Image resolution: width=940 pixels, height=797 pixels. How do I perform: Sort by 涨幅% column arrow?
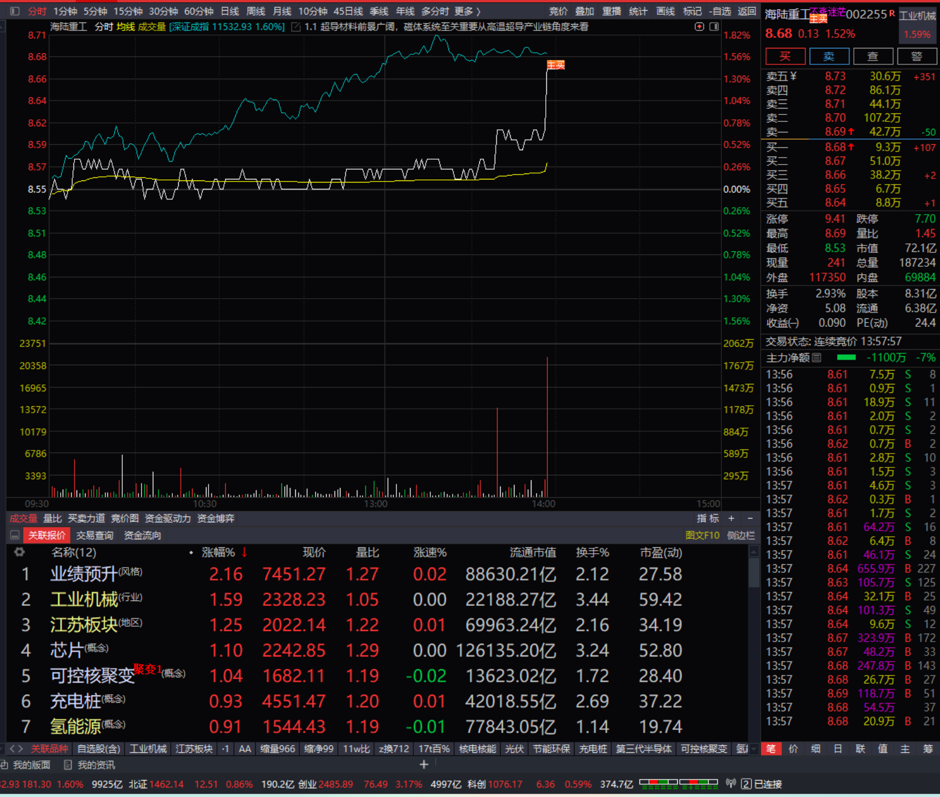click(x=244, y=552)
